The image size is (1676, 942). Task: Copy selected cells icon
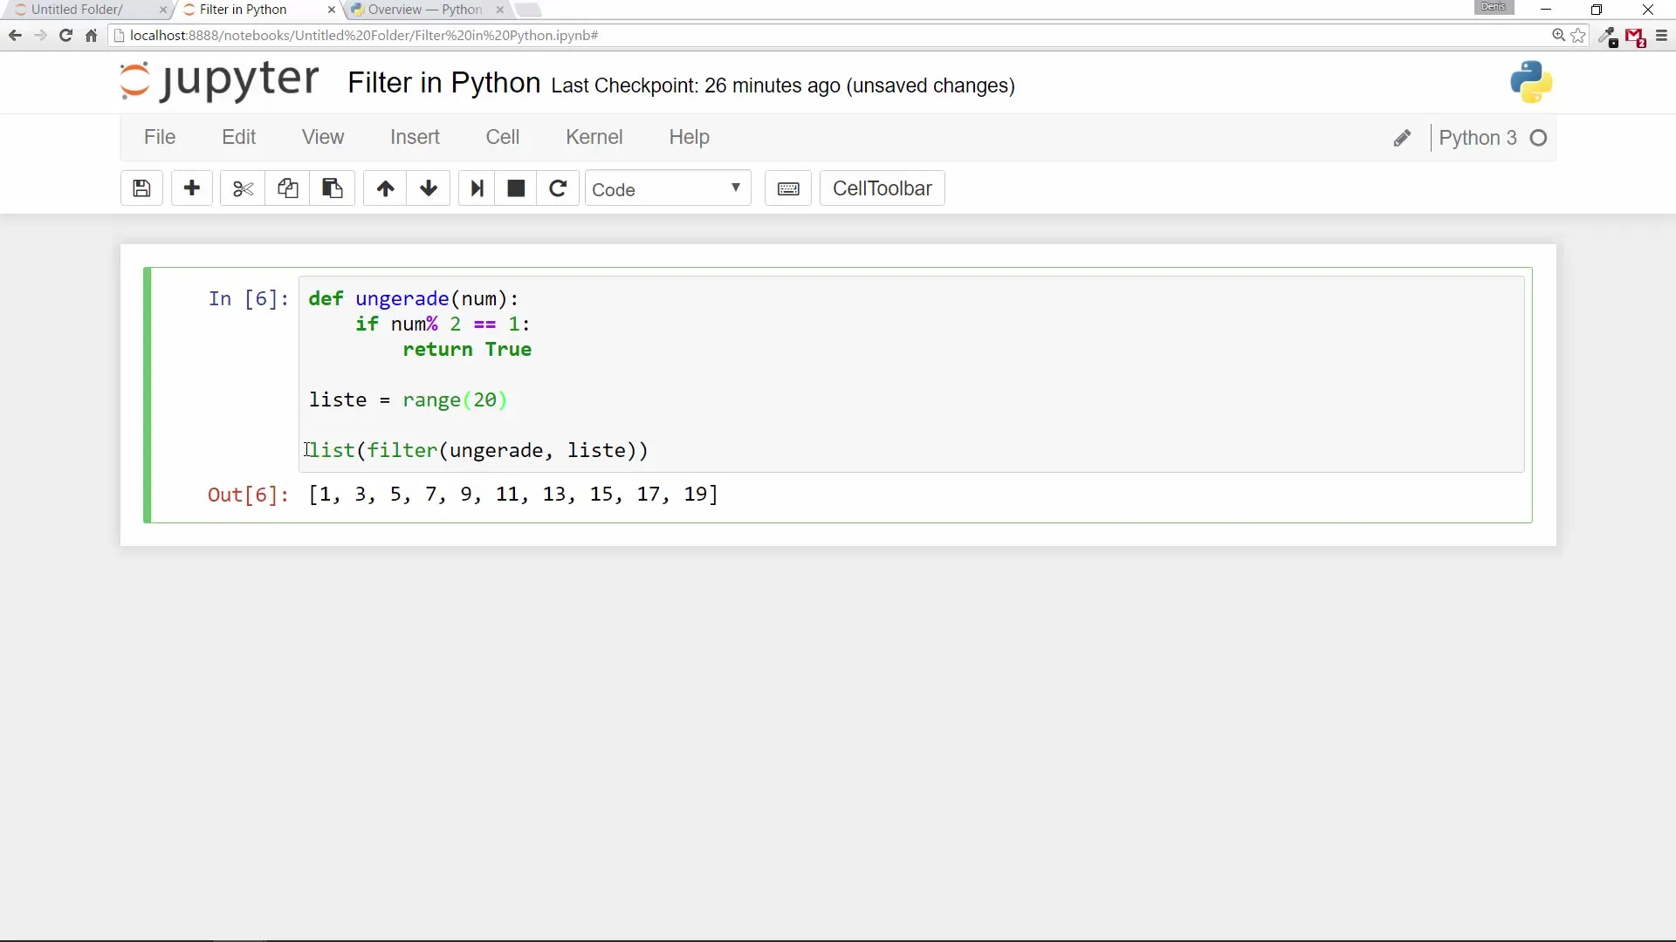(x=287, y=188)
